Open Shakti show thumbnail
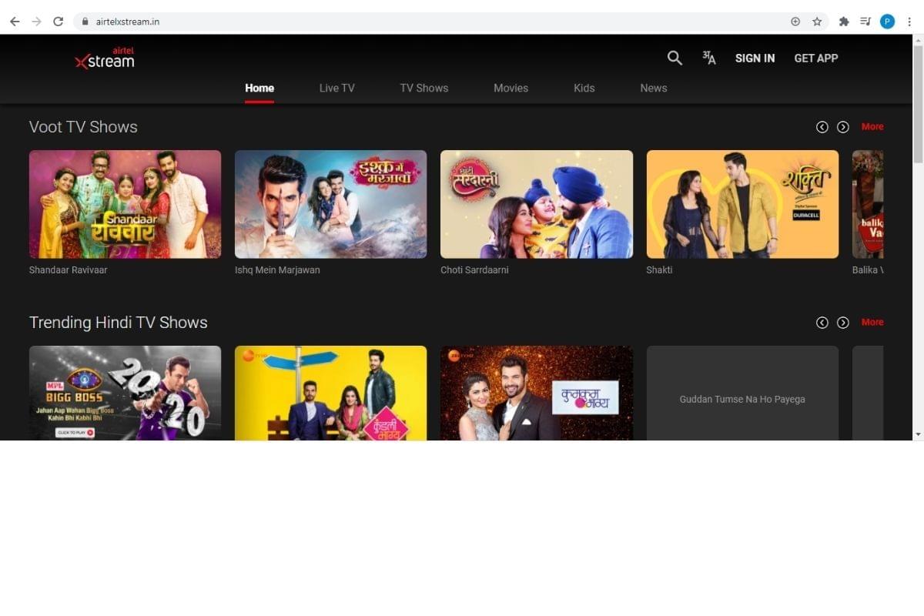This screenshot has width=924, height=616. tap(742, 204)
